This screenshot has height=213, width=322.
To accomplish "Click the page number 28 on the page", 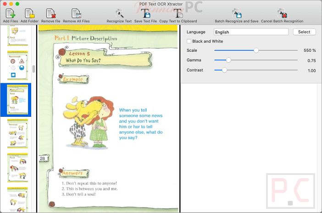I will [x=42, y=158].
